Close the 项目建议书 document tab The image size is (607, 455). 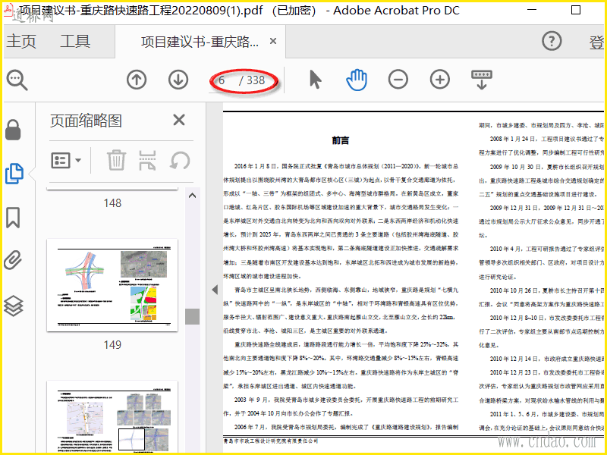click(x=273, y=41)
